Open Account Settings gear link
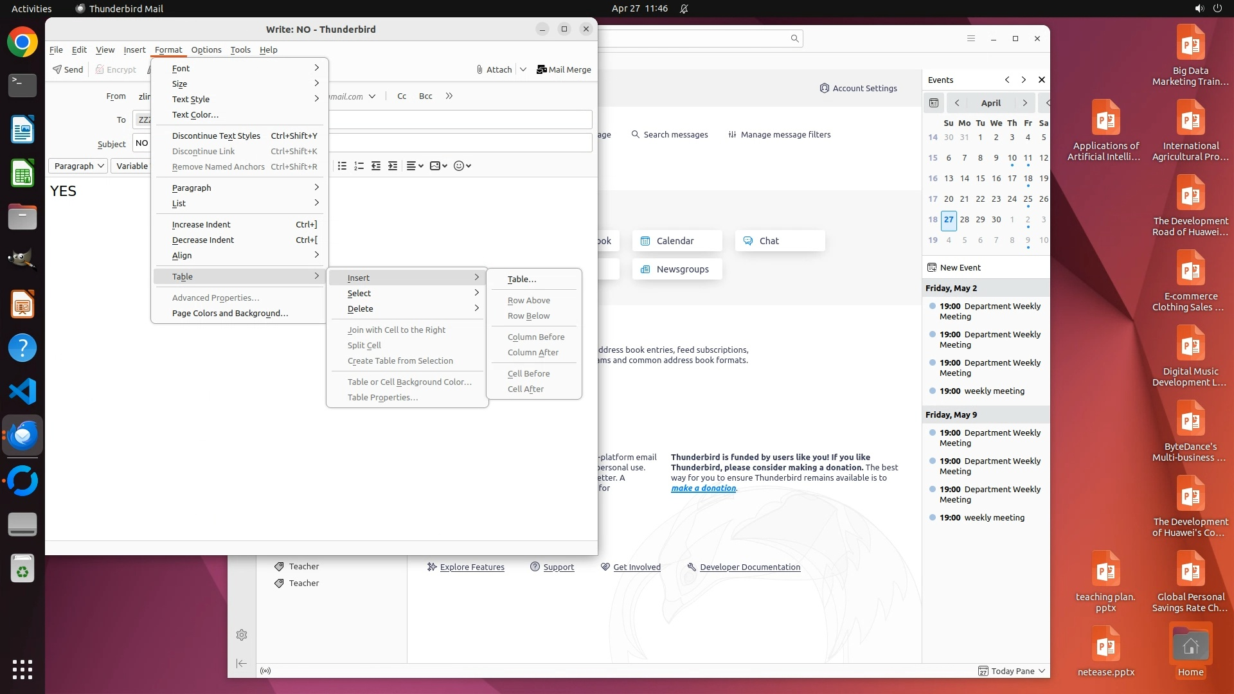This screenshot has width=1234, height=694. [x=858, y=88]
